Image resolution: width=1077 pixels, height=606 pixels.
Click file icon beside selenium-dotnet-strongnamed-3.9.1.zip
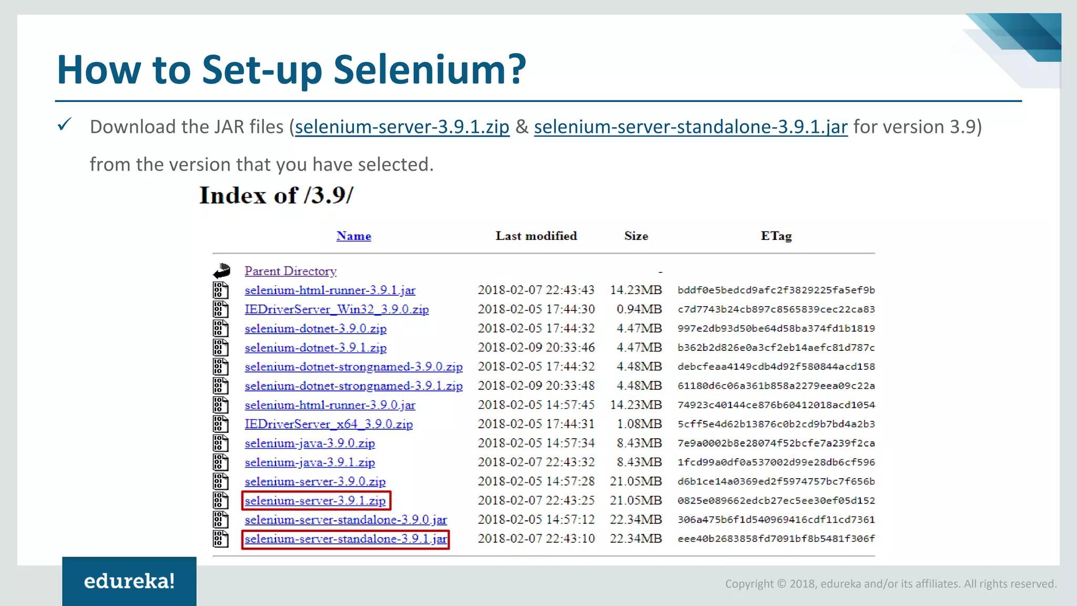click(x=221, y=386)
